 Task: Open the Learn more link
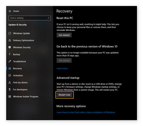click(x=62, y=69)
